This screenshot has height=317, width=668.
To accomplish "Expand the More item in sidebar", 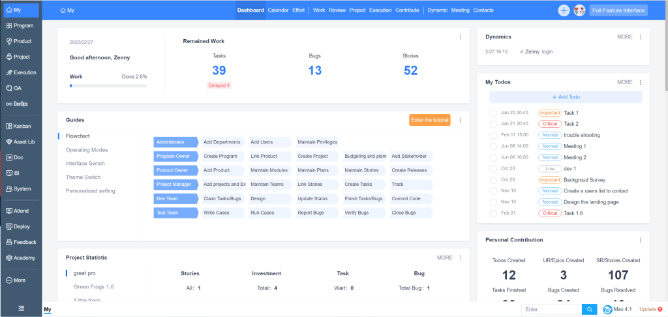I will [x=20, y=280].
